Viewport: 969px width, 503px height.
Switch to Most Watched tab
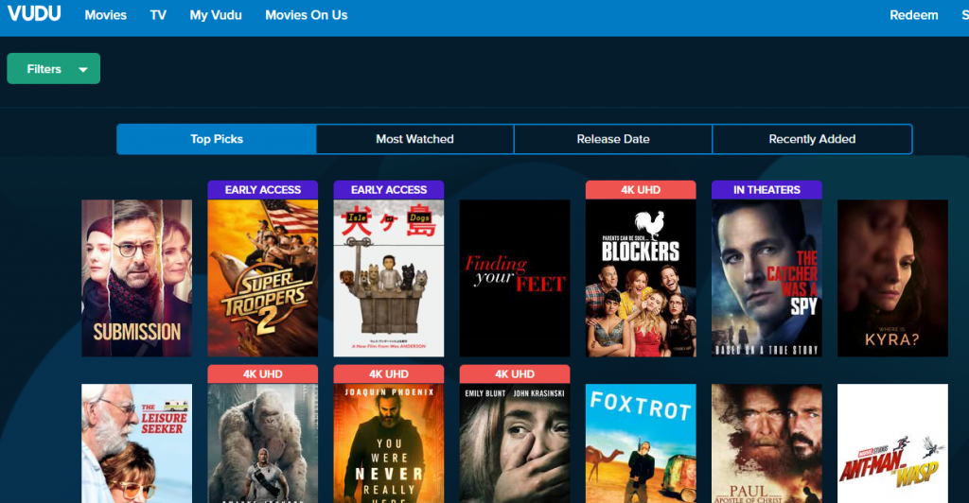click(x=414, y=139)
